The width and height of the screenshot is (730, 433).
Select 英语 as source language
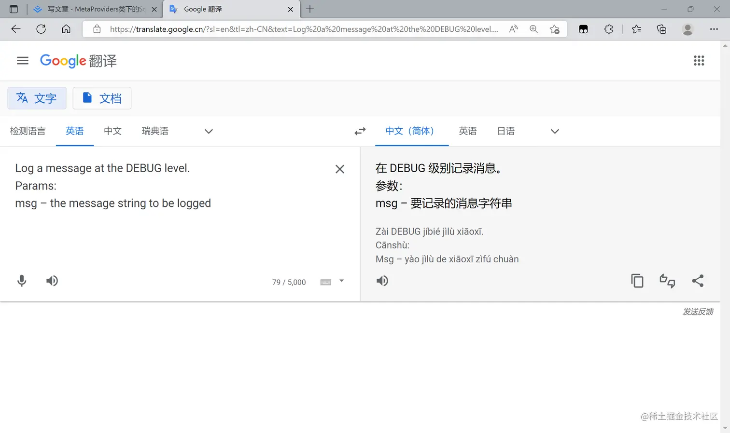click(x=75, y=131)
